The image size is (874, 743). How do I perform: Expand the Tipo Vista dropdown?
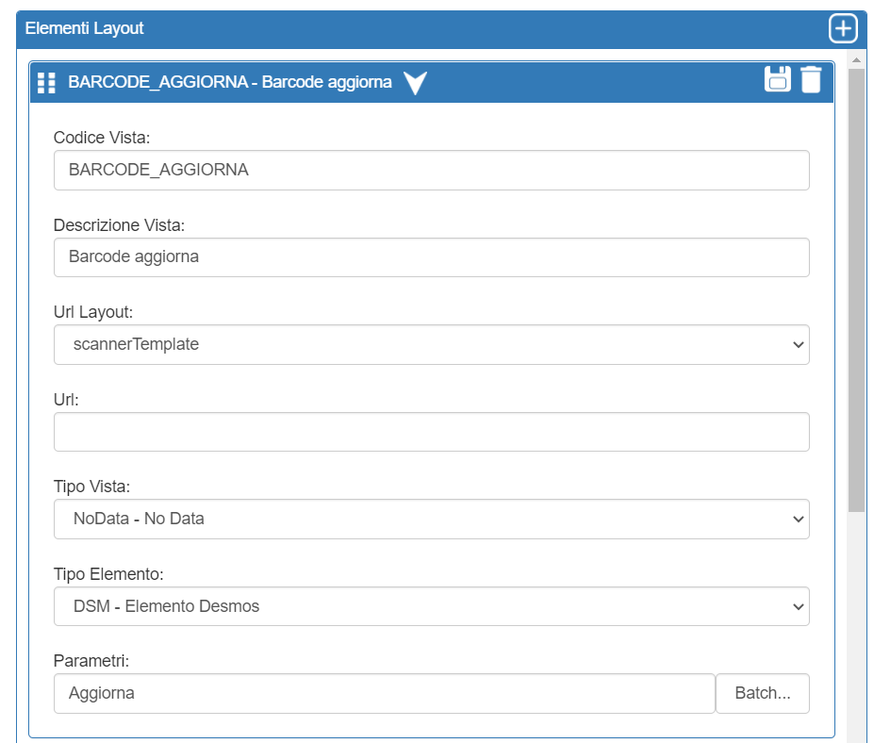431,520
